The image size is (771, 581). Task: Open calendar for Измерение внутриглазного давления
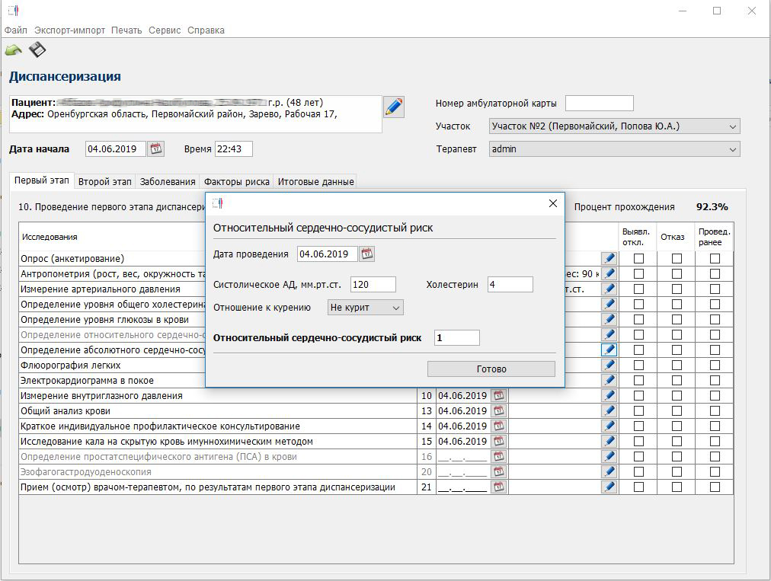[498, 396]
